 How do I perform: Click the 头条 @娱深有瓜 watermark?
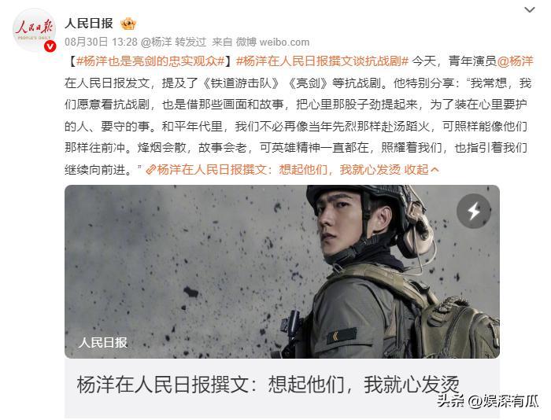(488, 401)
